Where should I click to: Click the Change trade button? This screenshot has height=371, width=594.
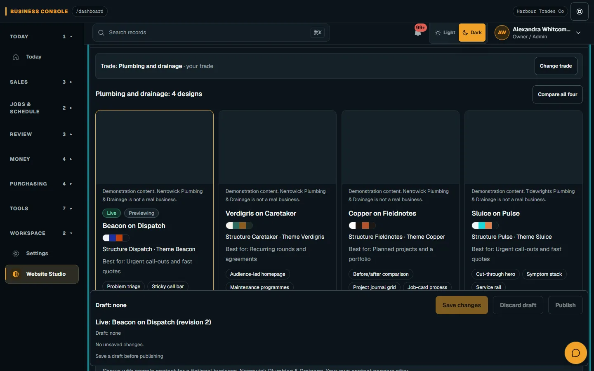pos(556,66)
